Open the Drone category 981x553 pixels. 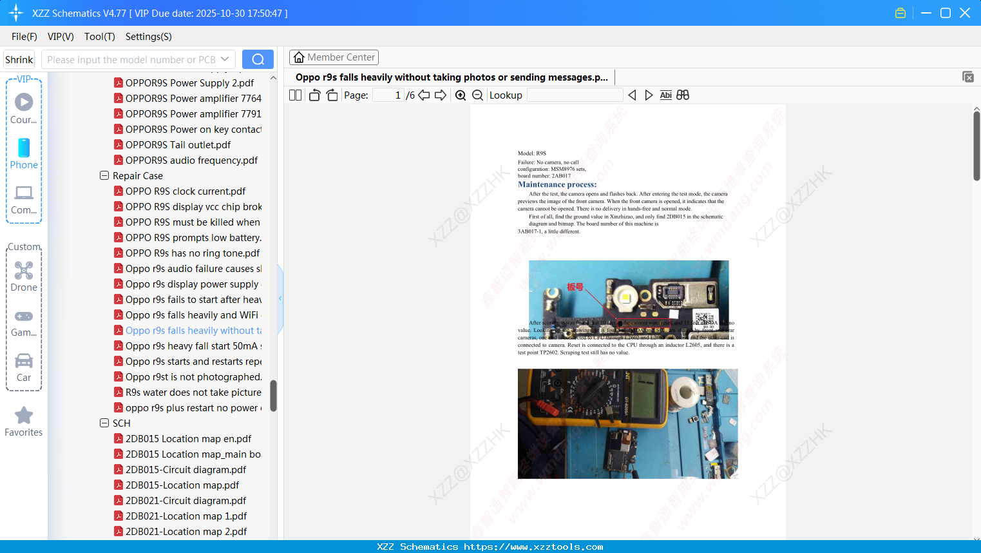click(24, 276)
